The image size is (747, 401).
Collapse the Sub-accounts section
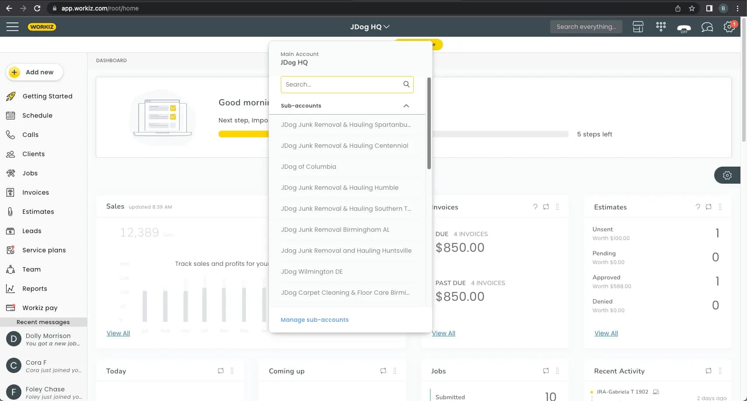pyautogui.click(x=406, y=106)
